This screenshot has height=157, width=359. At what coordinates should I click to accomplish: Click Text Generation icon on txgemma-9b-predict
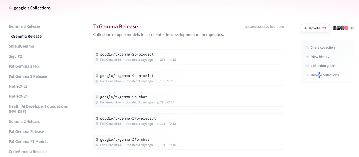pyautogui.click(x=97, y=81)
